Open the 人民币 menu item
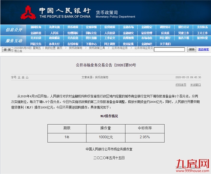The image size is (211, 174). (x=54, y=33)
